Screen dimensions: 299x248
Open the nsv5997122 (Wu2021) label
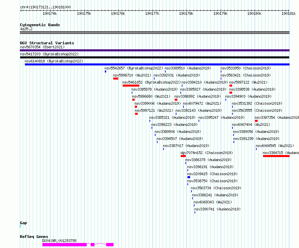click(248, 82)
